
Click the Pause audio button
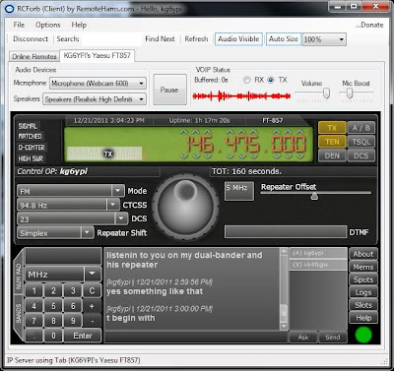169,90
